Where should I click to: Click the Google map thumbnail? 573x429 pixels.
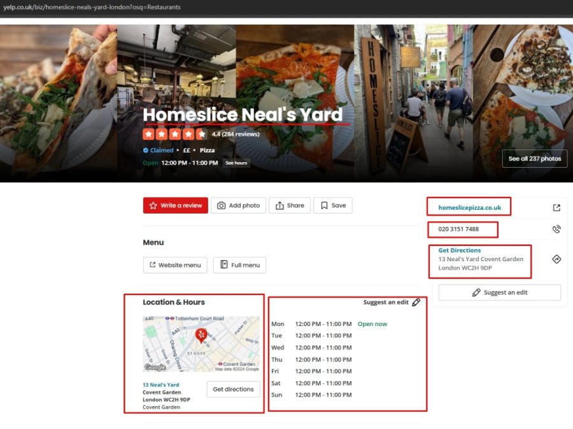[201, 344]
